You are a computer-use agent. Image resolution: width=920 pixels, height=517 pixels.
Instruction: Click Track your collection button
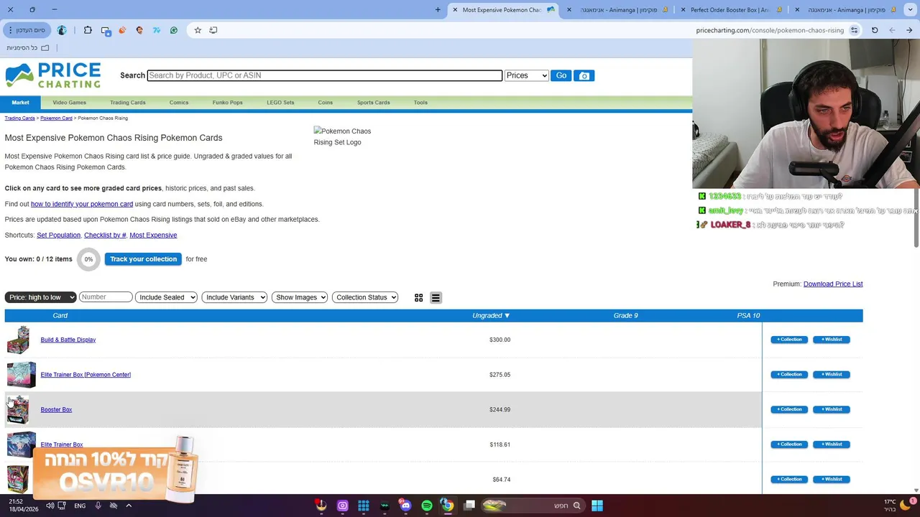(143, 259)
